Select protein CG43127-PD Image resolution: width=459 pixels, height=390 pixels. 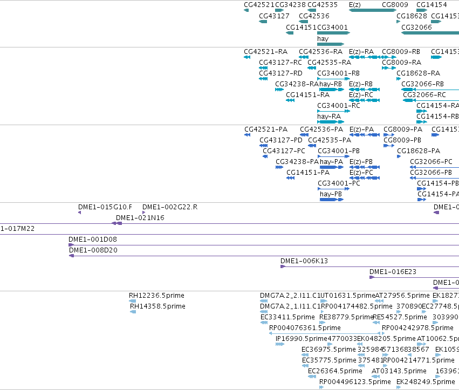(x=281, y=140)
